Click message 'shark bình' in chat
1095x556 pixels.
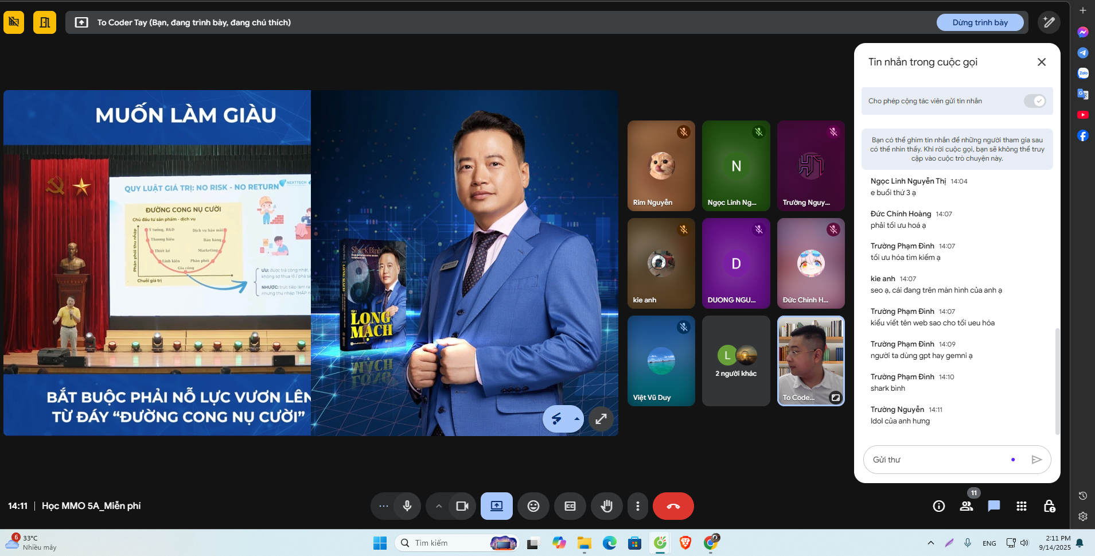(888, 388)
